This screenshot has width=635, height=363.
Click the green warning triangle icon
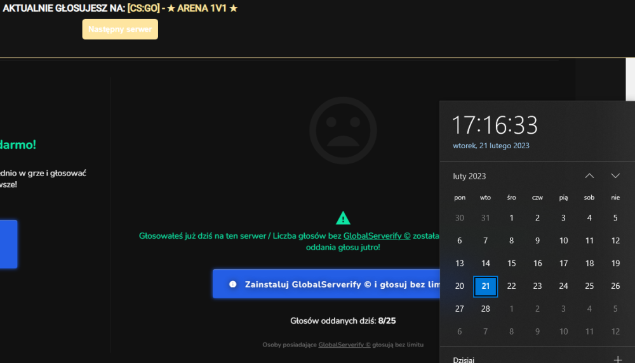click(x=343, y=219)
